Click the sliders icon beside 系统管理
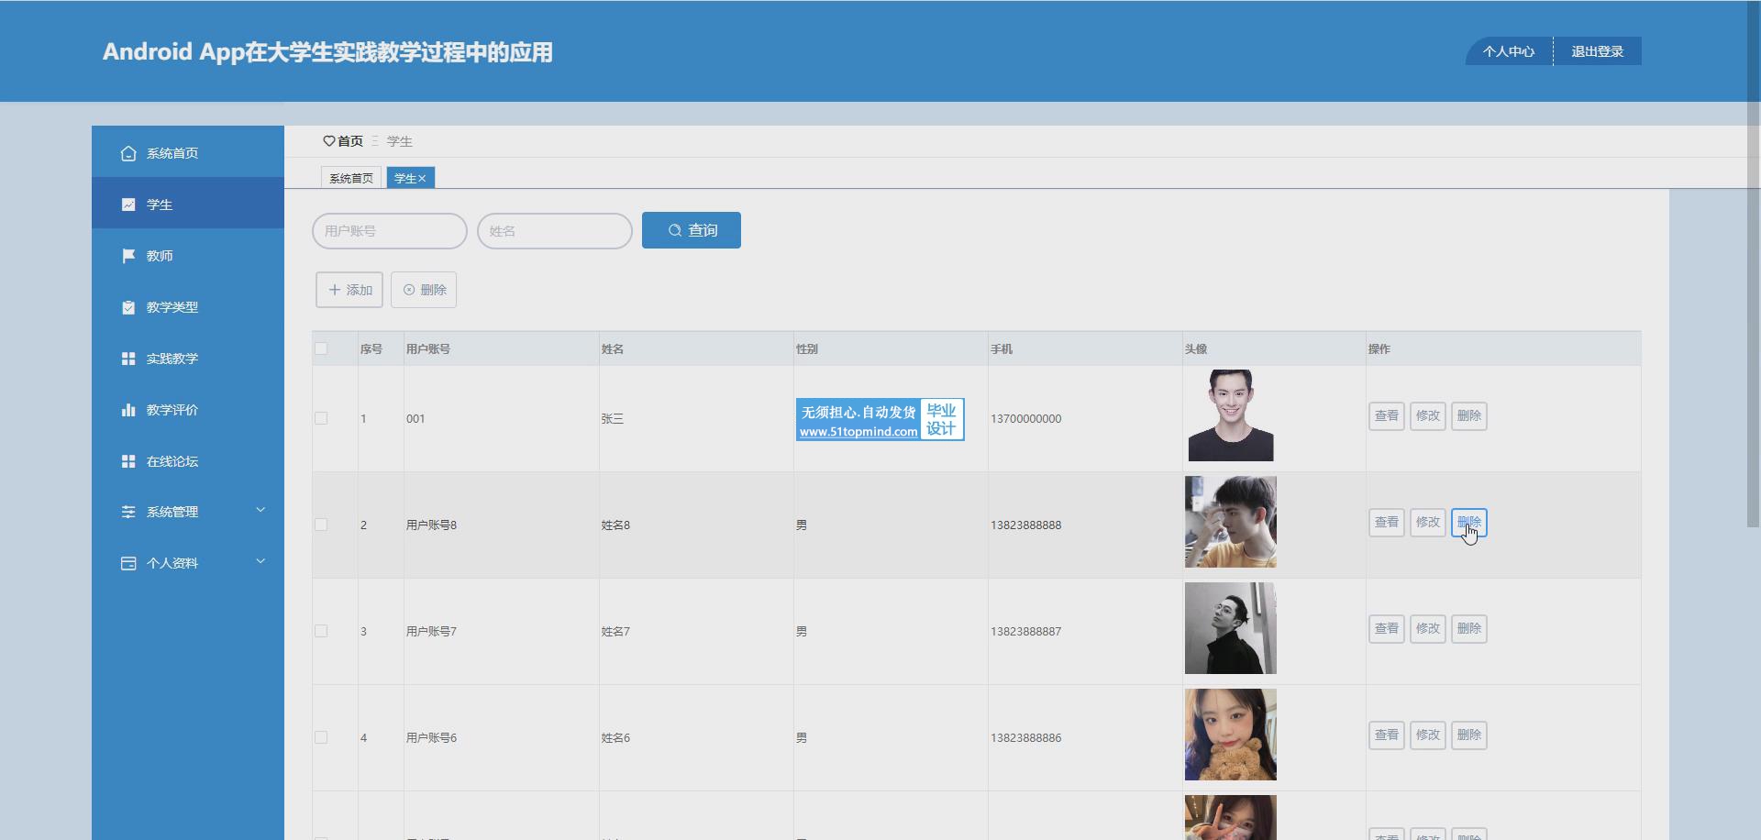Image resolution: width=1761 pixels, height=840 pixels. pos(128,512)
